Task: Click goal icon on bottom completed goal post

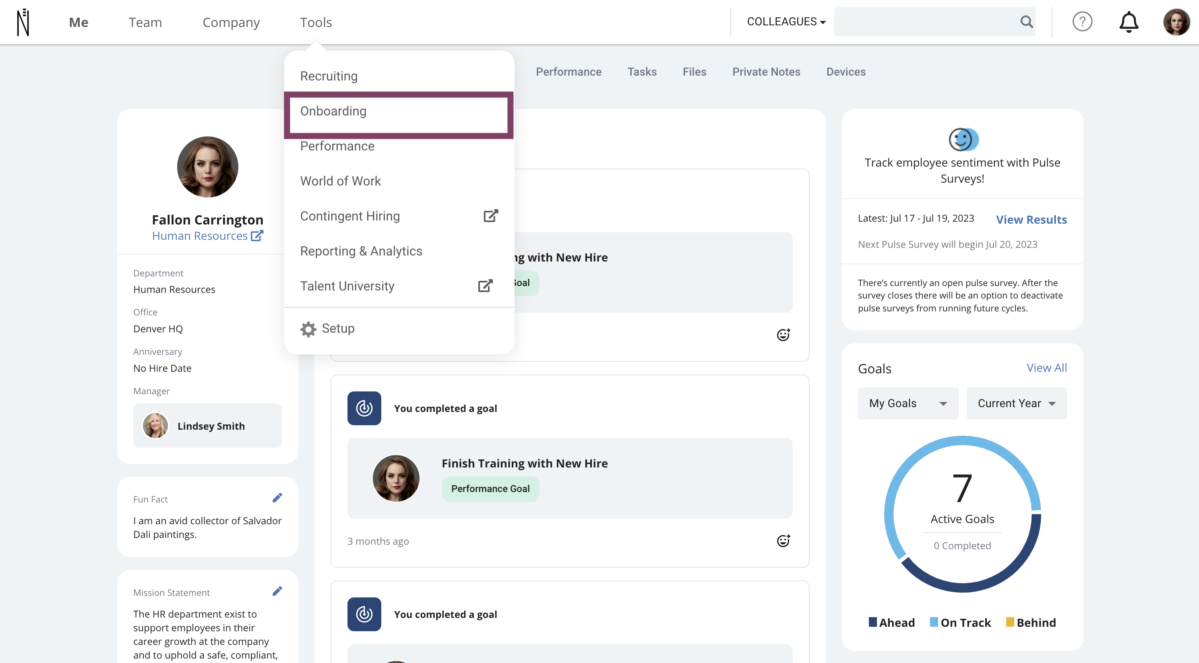Action: coord(364,614)
